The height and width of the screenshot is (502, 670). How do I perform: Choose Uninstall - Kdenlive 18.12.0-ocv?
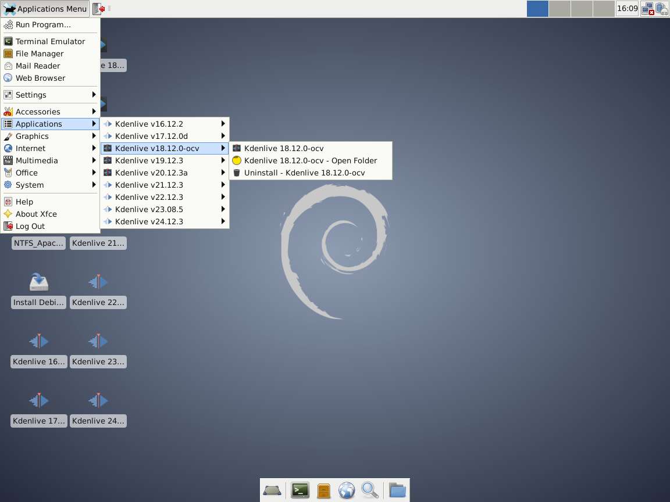[x=310, y=173]
